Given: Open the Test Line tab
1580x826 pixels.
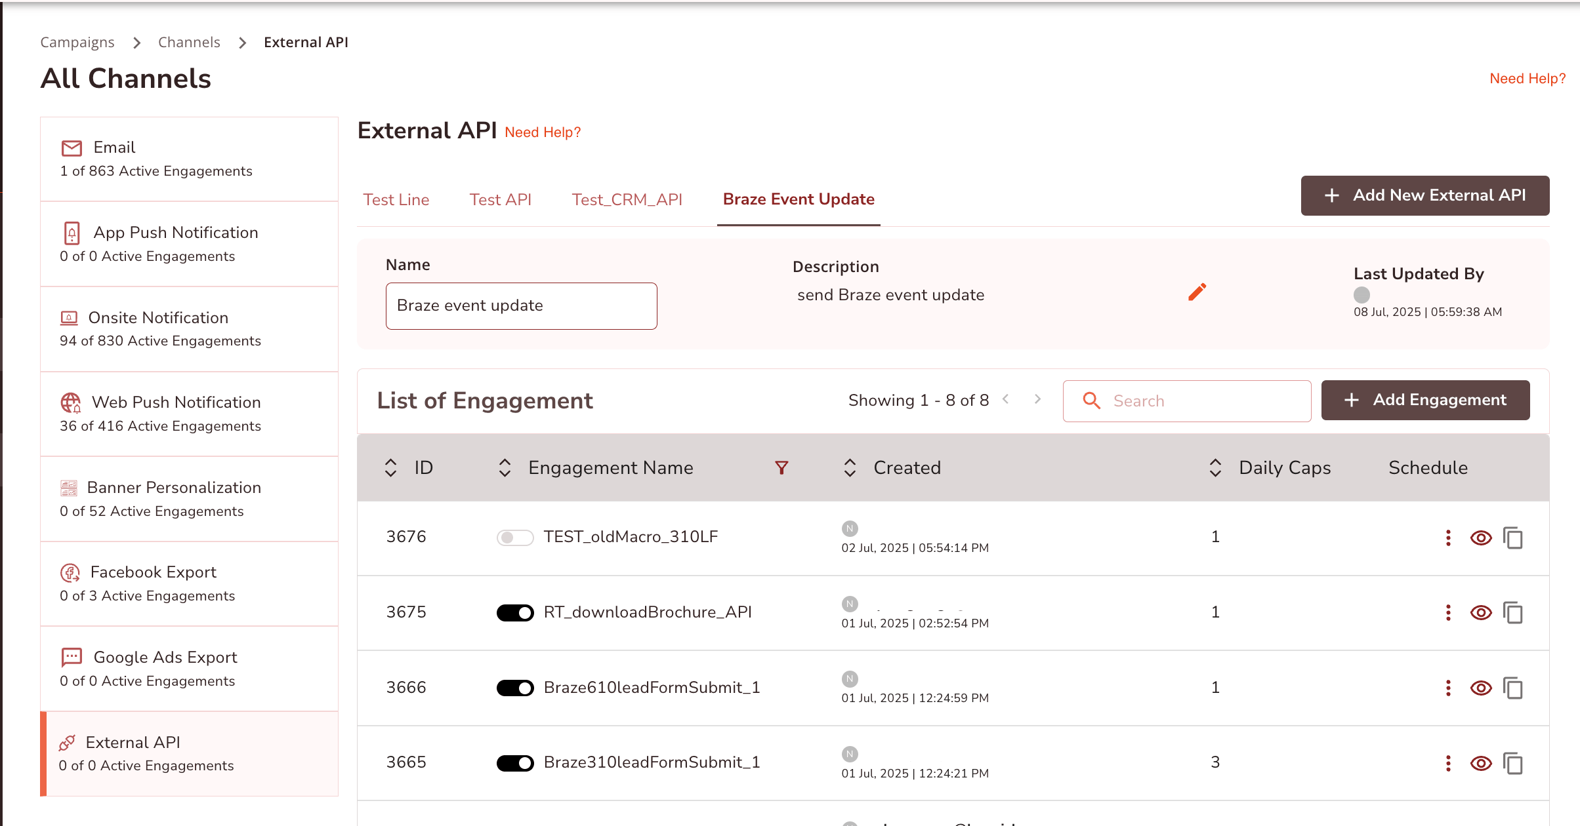Looking at the screenshot, I should pyautogui.click(x=396, y=199).
